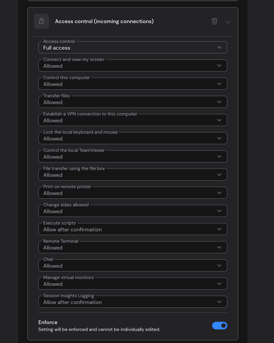Open the Execute scripts dropdown
This screenshot has height=343, width=274.
point(132,229)
